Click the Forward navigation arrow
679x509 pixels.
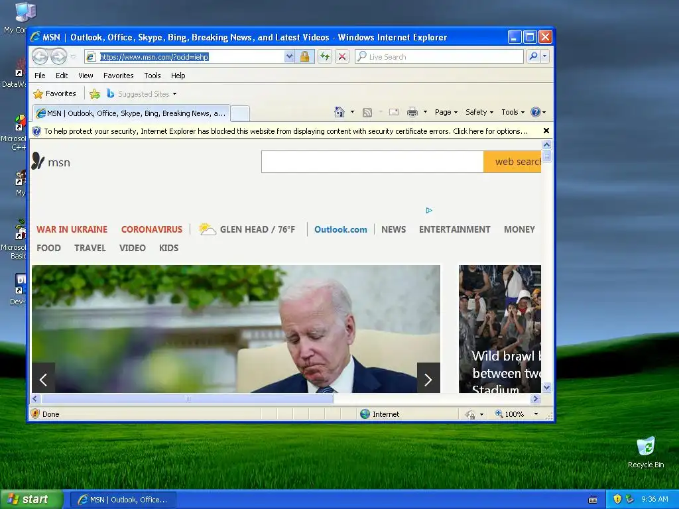pyautogui.click(x=58, y=56)
